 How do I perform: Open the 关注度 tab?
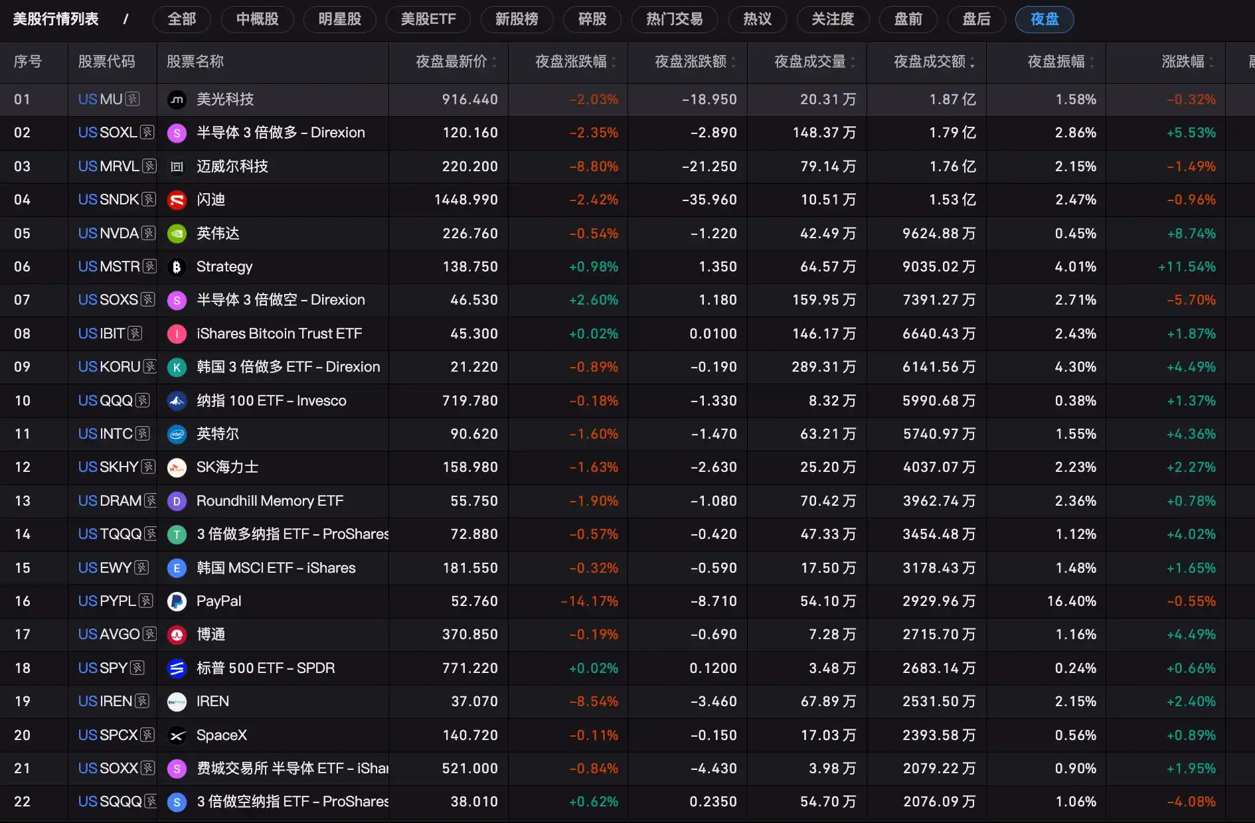click(x=833, y=19)
